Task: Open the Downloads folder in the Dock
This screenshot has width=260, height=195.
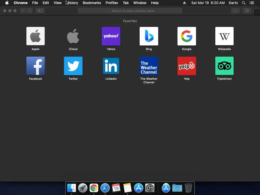Action: (177, 188)
